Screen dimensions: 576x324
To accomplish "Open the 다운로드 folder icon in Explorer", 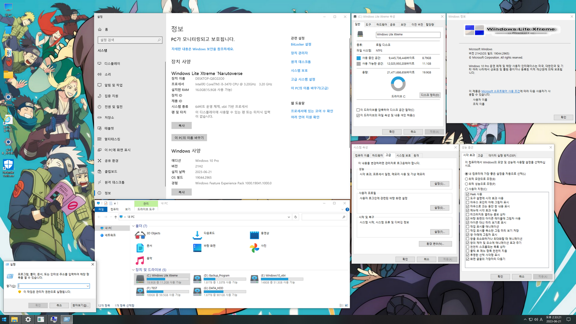I will [x=197, y=235].
